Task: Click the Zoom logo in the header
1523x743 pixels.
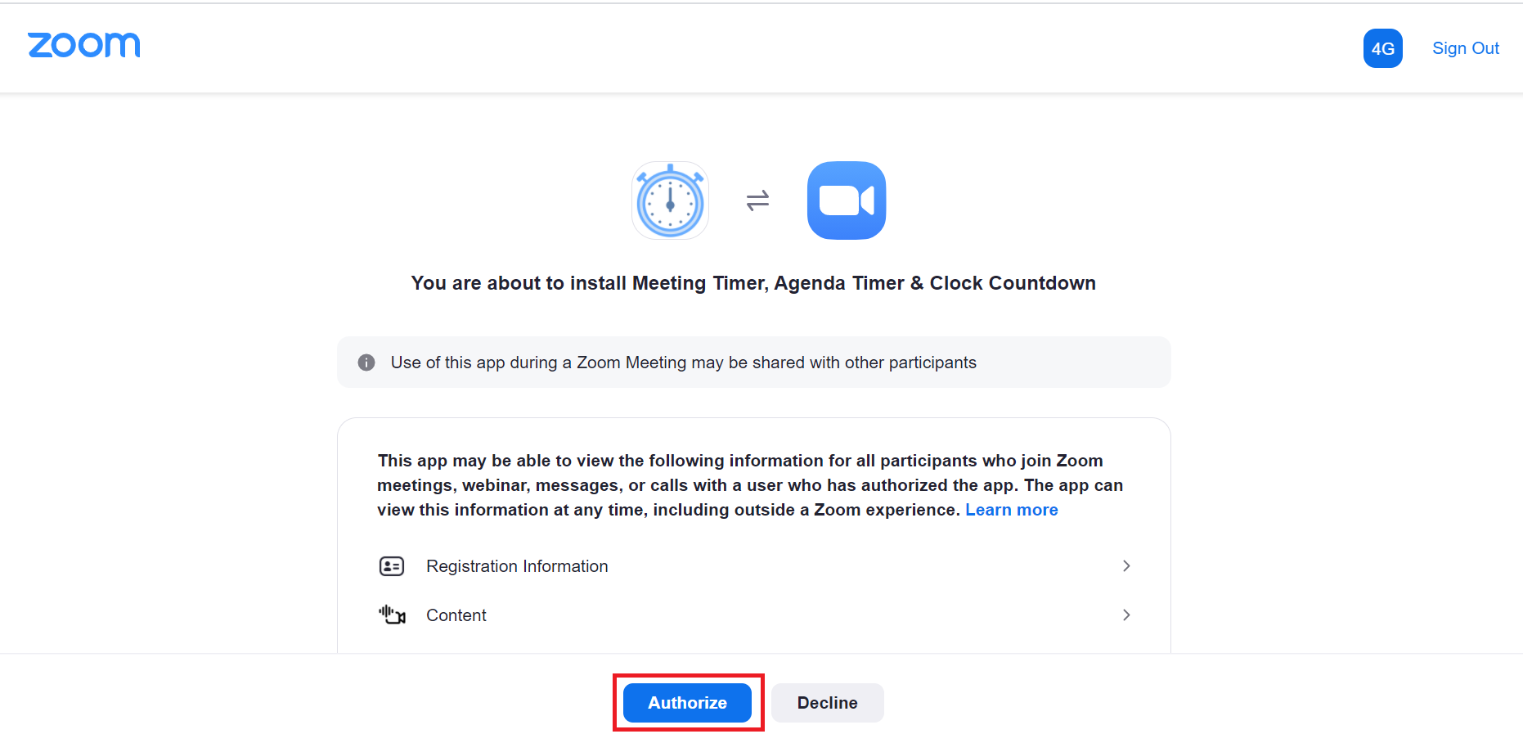Action: click(x=83, y=45)
